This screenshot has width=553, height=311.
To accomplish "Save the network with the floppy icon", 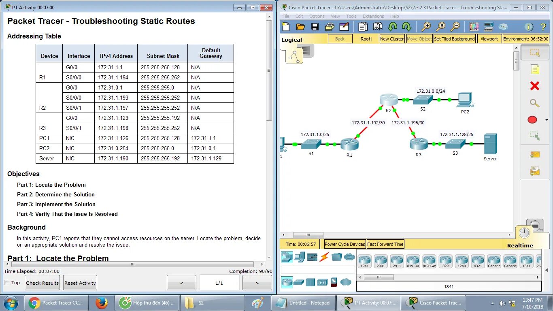I will [315, 27].
